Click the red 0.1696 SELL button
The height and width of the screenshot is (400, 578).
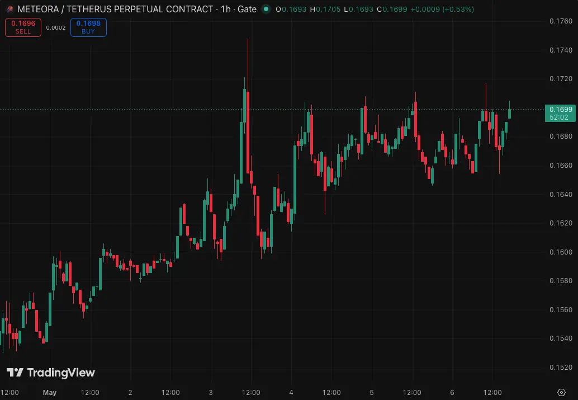(23, 27)
